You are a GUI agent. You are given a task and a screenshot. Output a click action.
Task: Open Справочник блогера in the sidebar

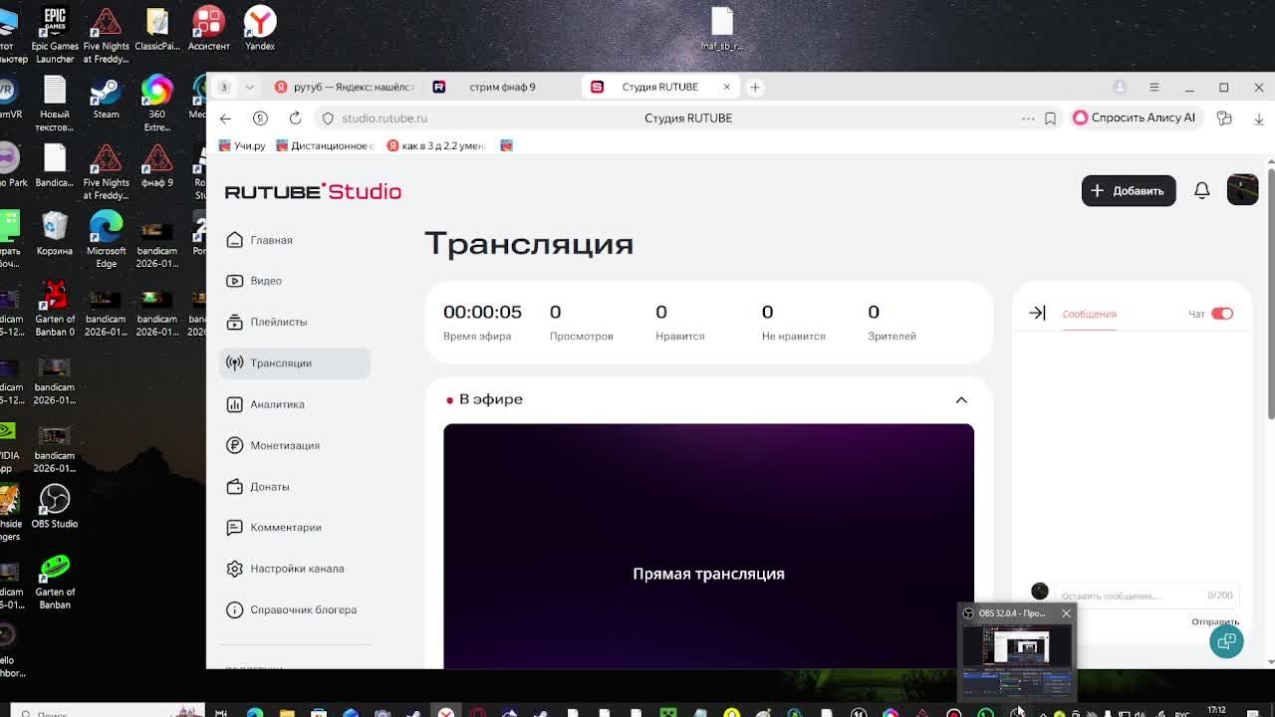(295, 609)
